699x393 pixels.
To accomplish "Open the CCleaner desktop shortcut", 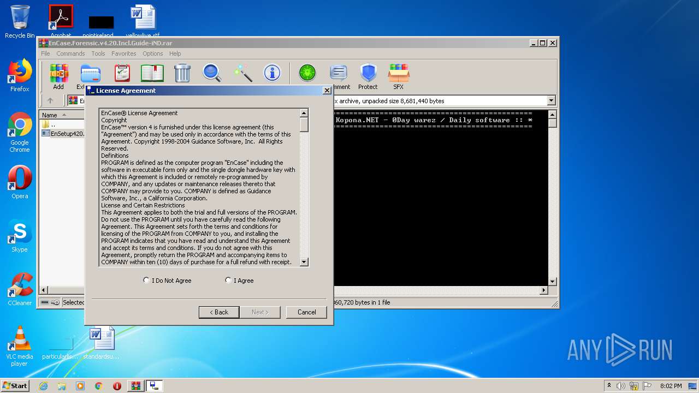I will (20, 289).
